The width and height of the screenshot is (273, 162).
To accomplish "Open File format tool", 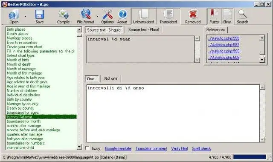I will (x=86, y=16).
